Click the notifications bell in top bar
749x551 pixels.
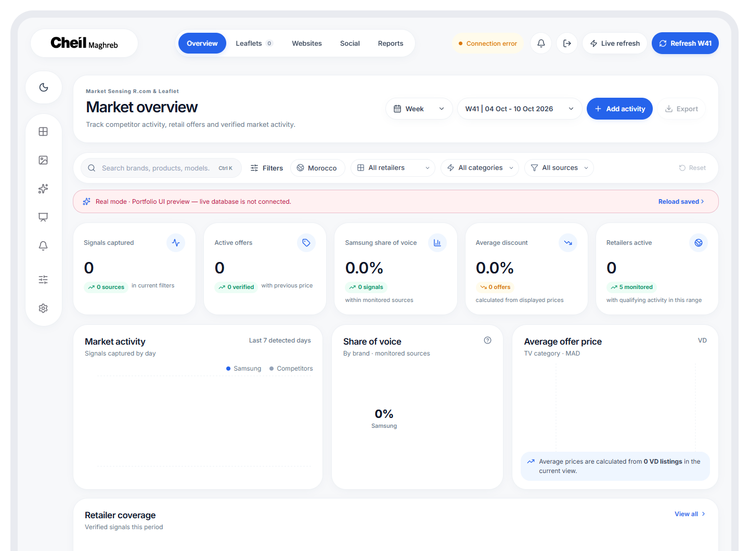pyautogui.click(x=541, y=43)
